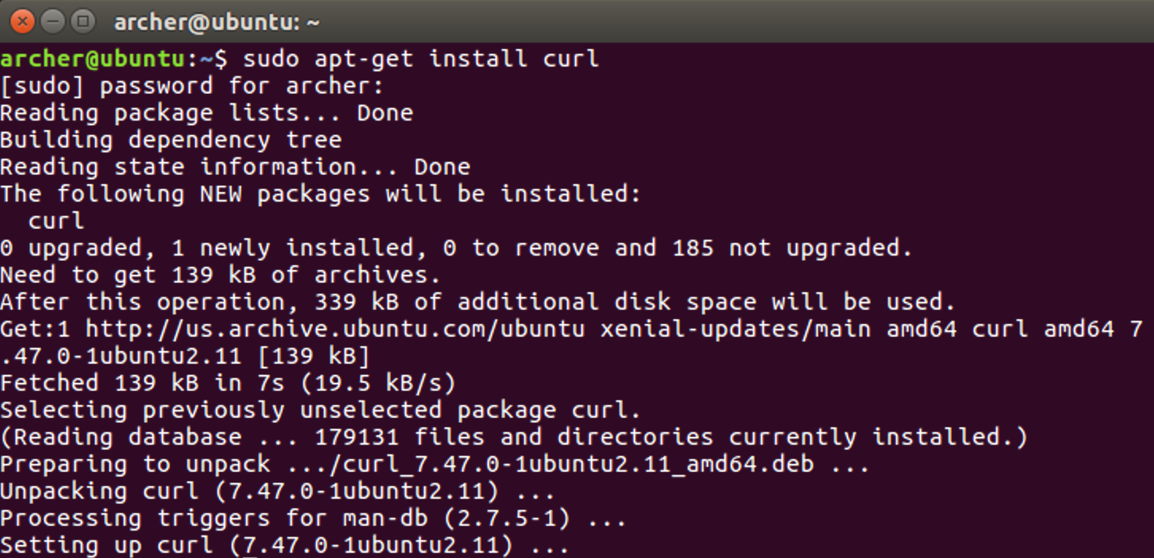
Task: Click the window title archer@ubuntu: ~
Action: click(217, 22)
